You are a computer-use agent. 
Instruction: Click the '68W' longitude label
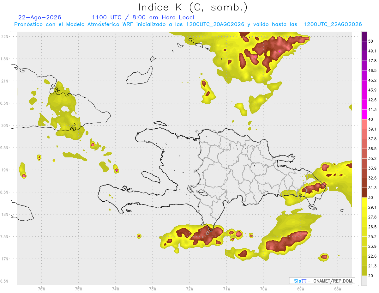(338, 289)
